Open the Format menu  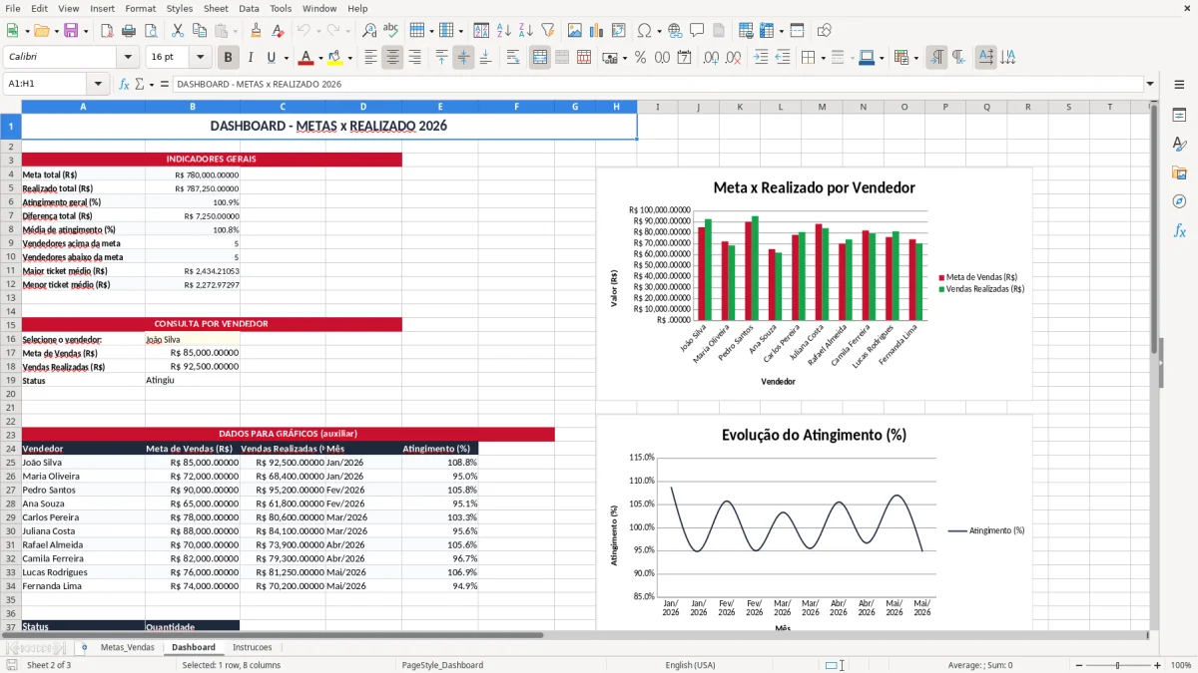(140, 8)
